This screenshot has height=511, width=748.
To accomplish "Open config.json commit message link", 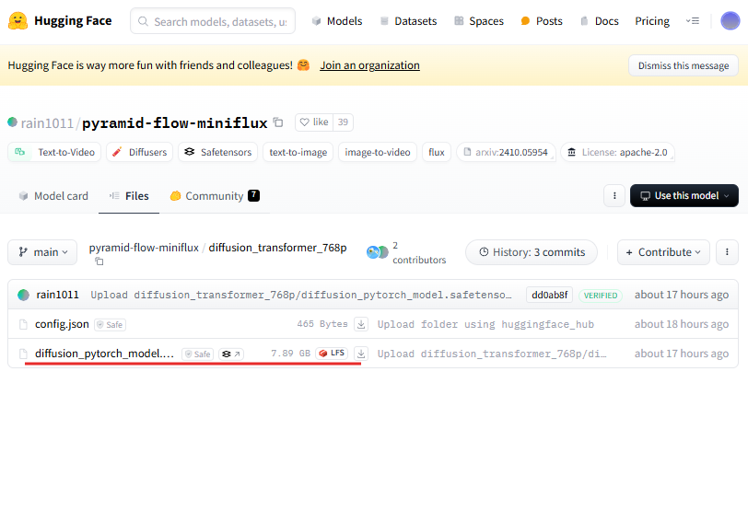I will pyautogui.click(x=485, y=325).
